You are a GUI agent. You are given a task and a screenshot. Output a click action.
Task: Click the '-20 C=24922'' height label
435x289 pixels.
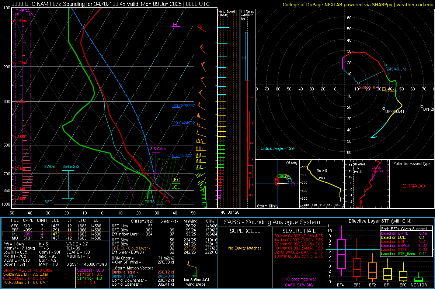pos(184,123)
